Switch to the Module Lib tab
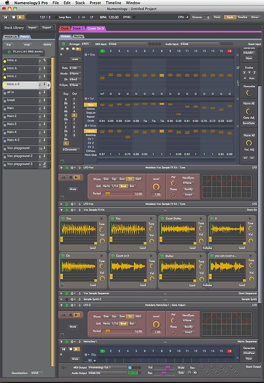264x383 pixels. 10,37
